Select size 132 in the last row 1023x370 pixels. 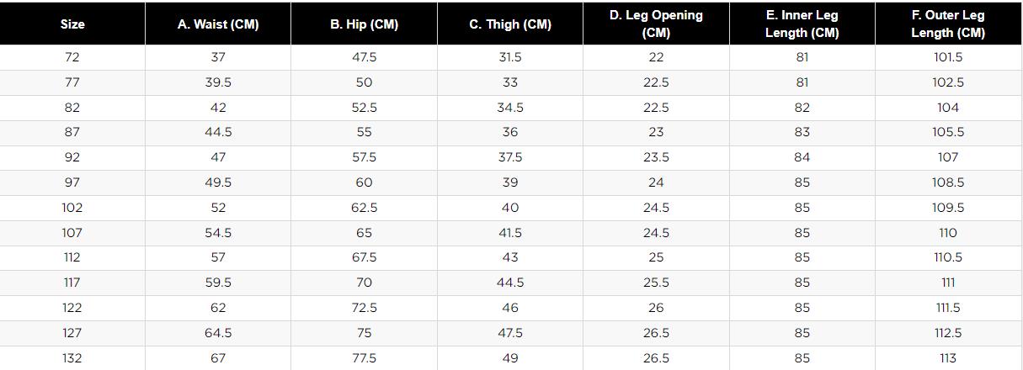click(72, 358)
